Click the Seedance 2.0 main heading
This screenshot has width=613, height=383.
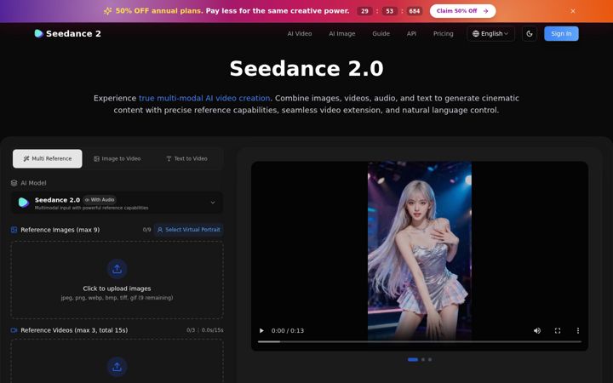[306, 68]
